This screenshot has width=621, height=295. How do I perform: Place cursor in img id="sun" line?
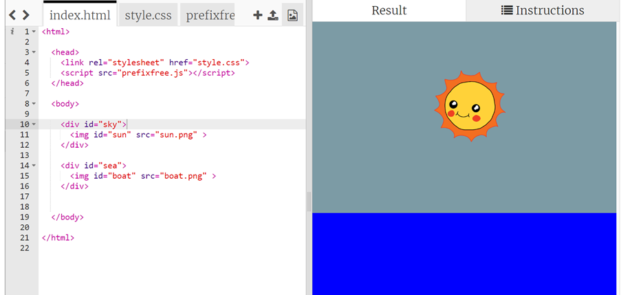(138, 135)
